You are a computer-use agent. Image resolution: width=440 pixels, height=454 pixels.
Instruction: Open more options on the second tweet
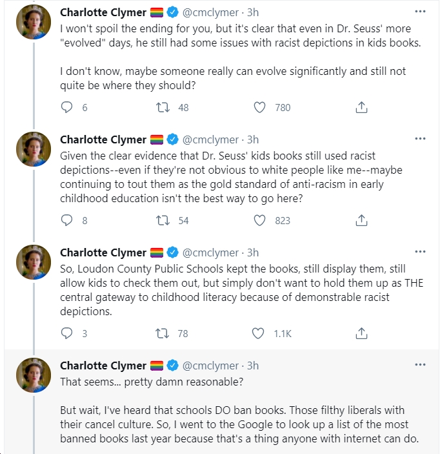(420, 139)
